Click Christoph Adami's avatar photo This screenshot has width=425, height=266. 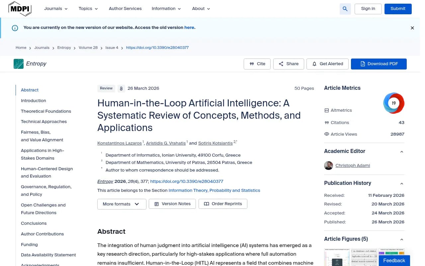pyautogui.click(x=328, y=166)
